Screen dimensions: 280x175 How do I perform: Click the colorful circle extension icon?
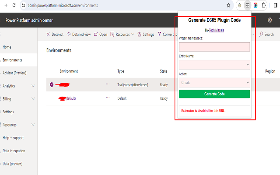click(x=255, y=5)
